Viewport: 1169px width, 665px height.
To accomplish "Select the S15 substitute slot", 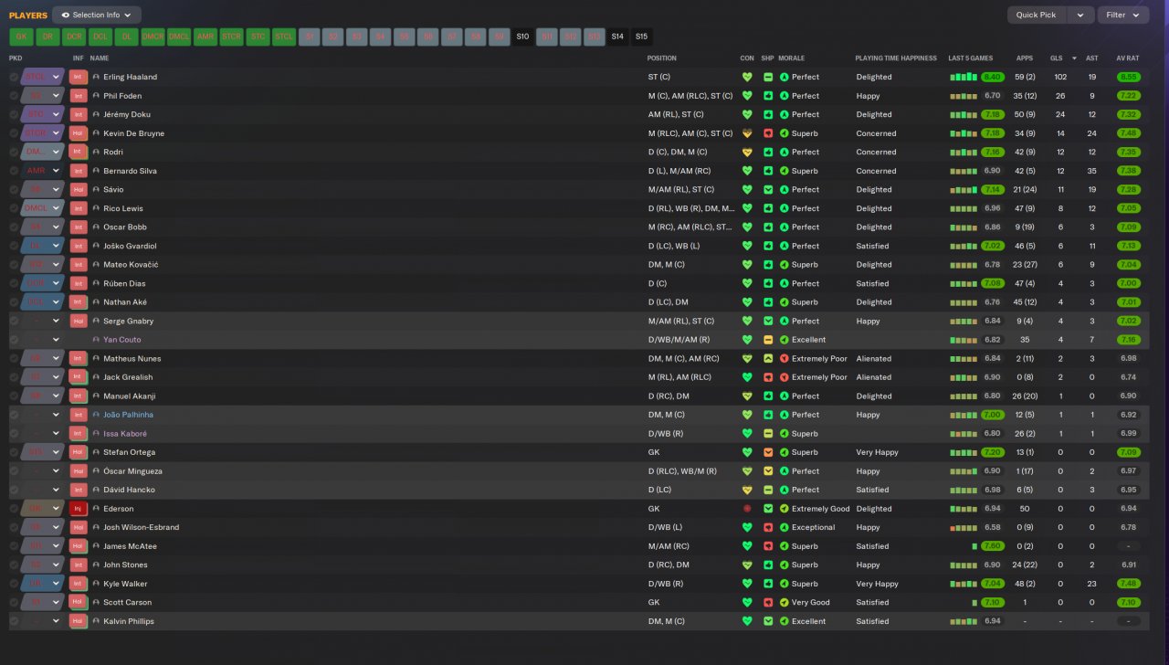I will click(642, 37).
